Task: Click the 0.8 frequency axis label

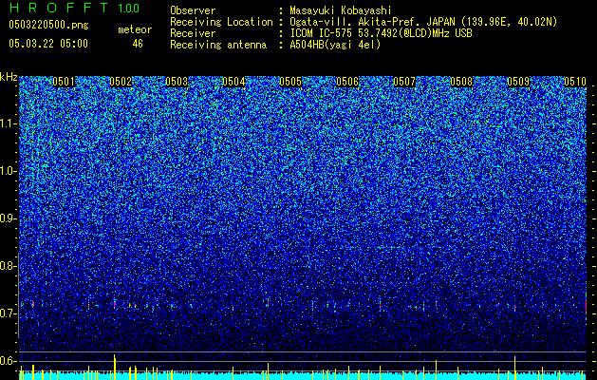Action: pyautogui.click(x=8, y=266)
